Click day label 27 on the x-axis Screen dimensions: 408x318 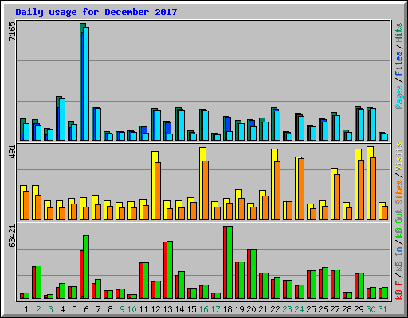coord(335,309)
